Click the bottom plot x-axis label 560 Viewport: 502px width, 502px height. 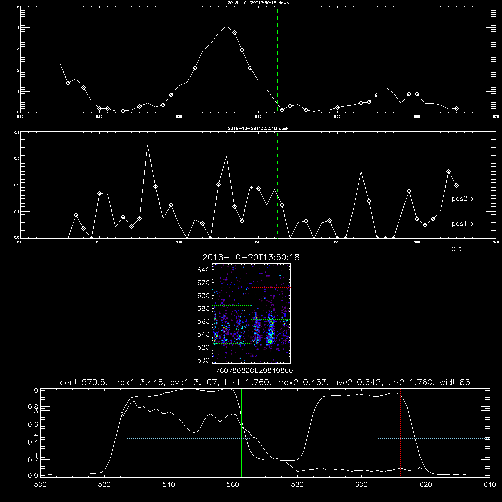pos(233,485)
